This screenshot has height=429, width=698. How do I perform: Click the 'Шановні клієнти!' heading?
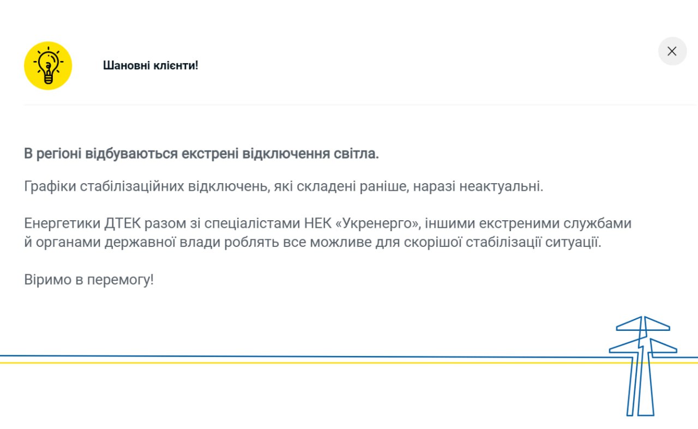pos(151,65)
